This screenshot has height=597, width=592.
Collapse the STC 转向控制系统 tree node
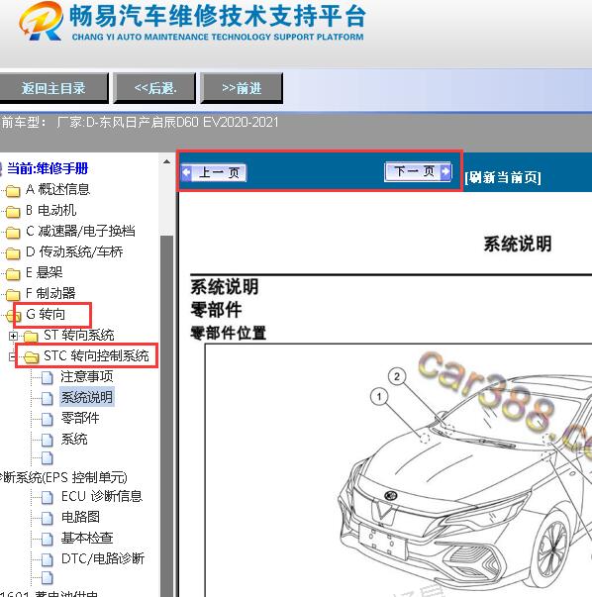[12, 356]
